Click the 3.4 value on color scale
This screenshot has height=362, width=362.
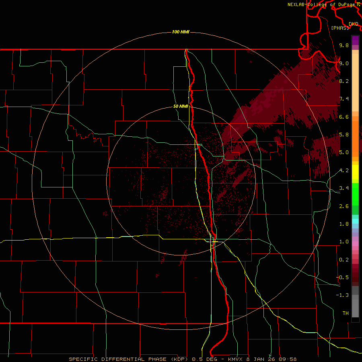(x=344, y=188)
